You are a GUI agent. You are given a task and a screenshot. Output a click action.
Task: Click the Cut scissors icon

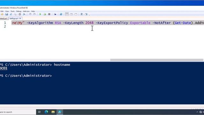[11, 14]
